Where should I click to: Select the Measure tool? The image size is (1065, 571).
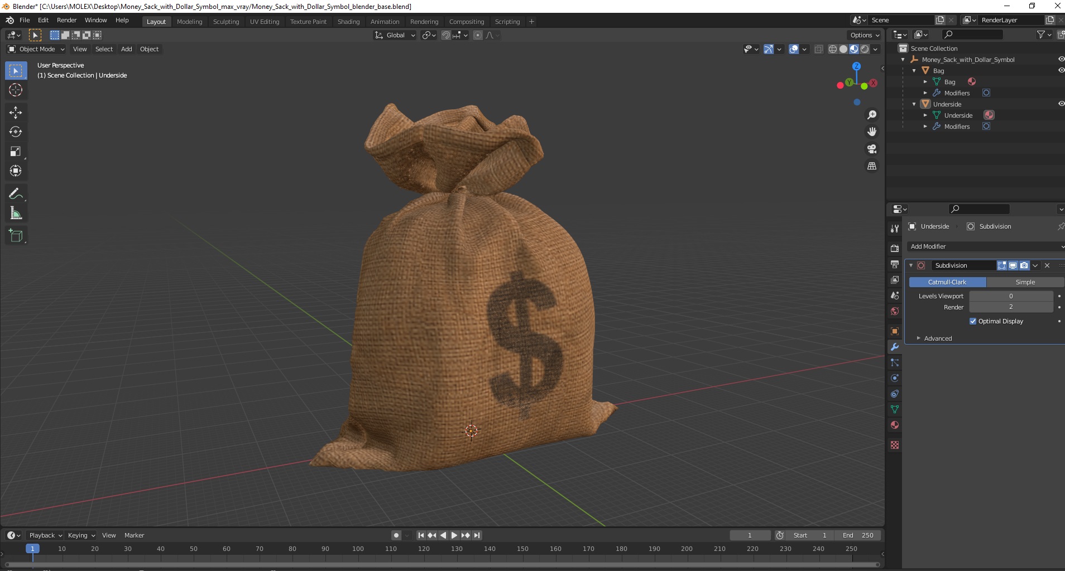[16, 213]
